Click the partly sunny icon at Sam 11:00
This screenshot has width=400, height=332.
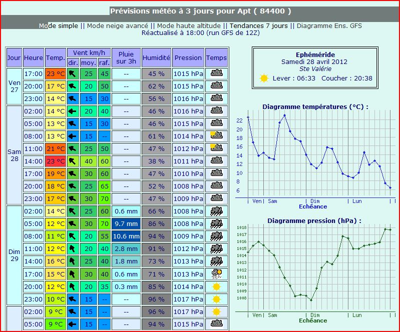(217, 148)
